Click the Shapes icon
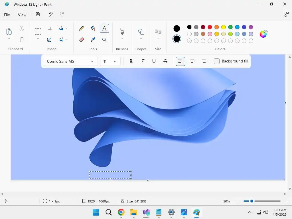The width and height of the screenshot is (292, 219). tap(141, 32)
